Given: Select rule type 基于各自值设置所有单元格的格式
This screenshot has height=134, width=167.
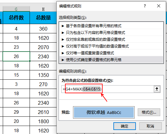Looking at the screenshot, I should 111,26.
